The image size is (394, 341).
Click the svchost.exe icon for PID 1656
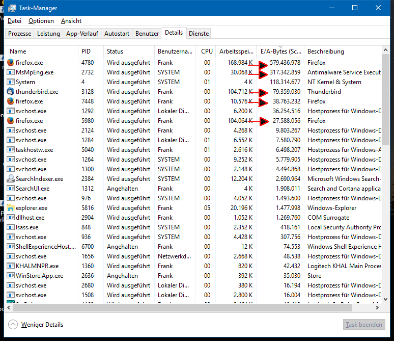click(x=11, y=256)
